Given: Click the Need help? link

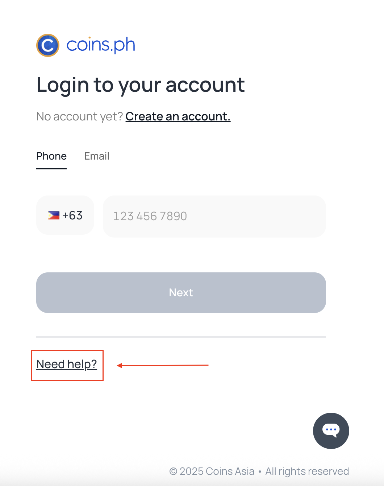Looking at the screenshot, I should tap(66, 364).
